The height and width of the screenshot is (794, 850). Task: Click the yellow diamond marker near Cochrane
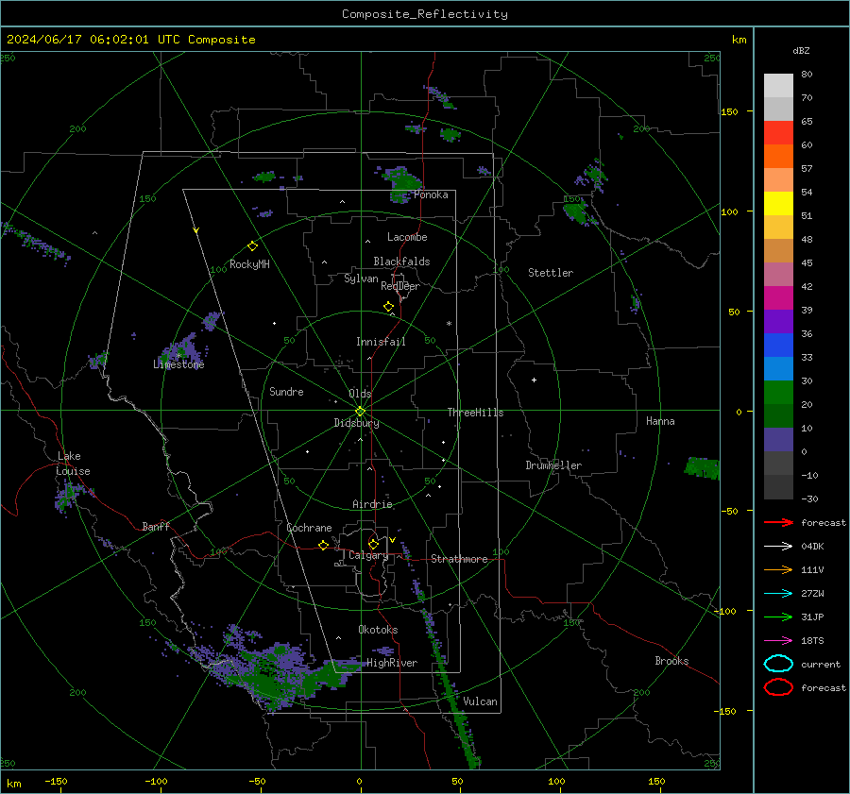pos(324,546)
